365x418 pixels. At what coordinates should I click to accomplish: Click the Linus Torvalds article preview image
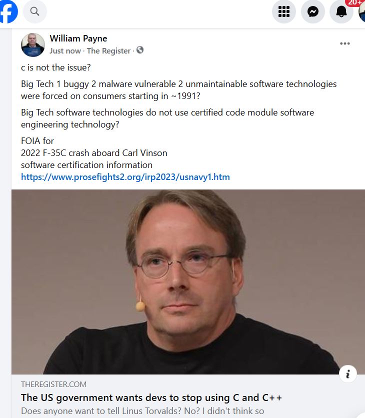coord(188,282)
